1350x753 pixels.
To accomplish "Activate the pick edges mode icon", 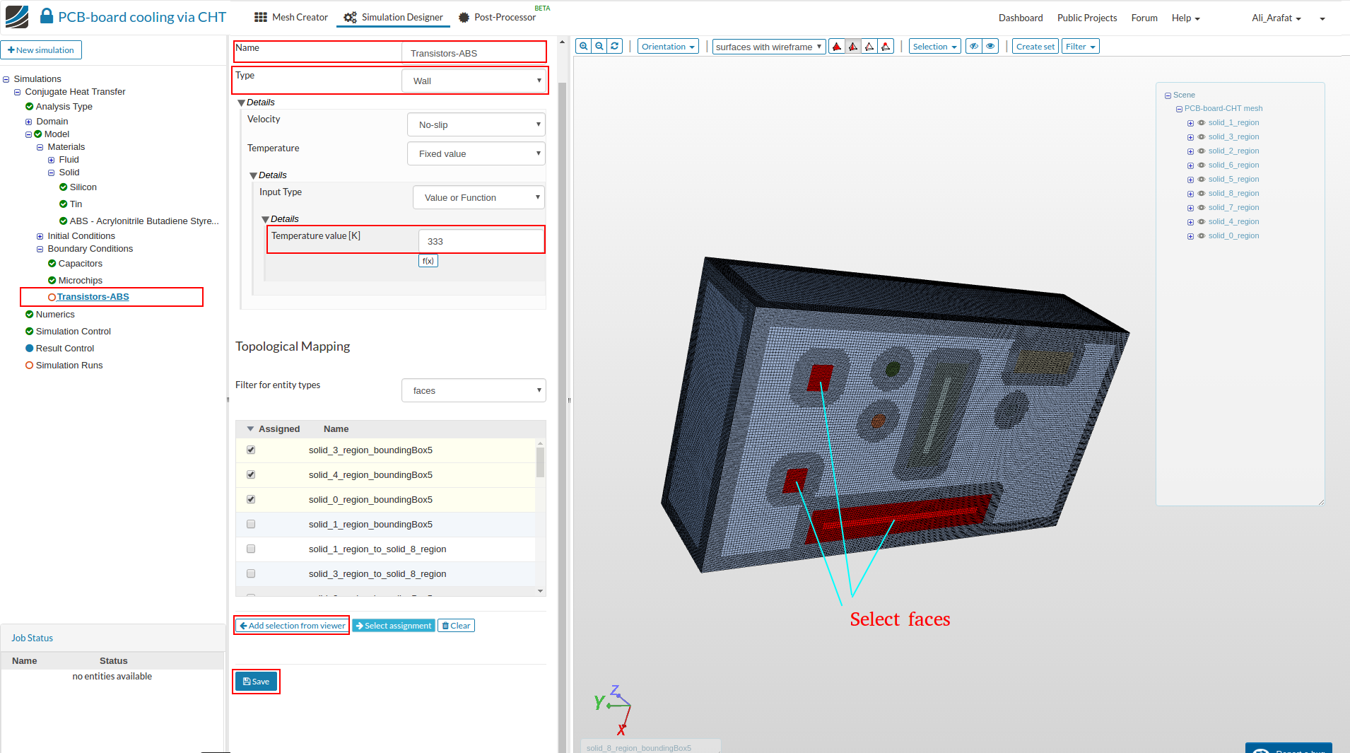I will (x=869, y=47).
